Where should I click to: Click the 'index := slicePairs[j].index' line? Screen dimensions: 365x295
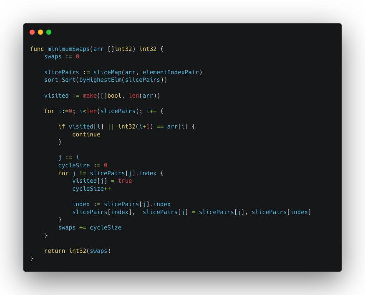point(121,204)
